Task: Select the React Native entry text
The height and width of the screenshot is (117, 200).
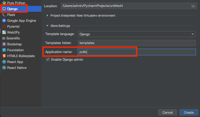Action: [x=17, y=68]
